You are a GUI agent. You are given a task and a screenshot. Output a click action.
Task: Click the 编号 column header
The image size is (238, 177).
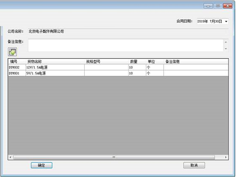tap(17, 62)
